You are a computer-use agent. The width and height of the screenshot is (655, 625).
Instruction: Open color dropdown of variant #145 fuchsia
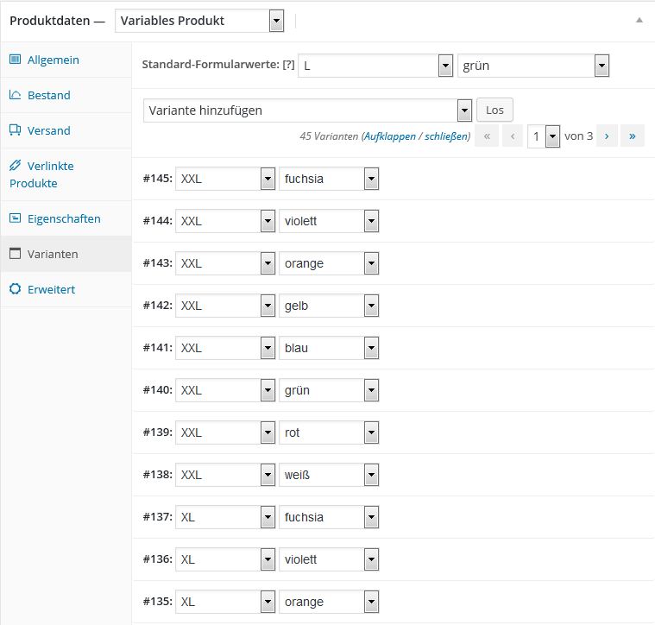coord(329,179)
